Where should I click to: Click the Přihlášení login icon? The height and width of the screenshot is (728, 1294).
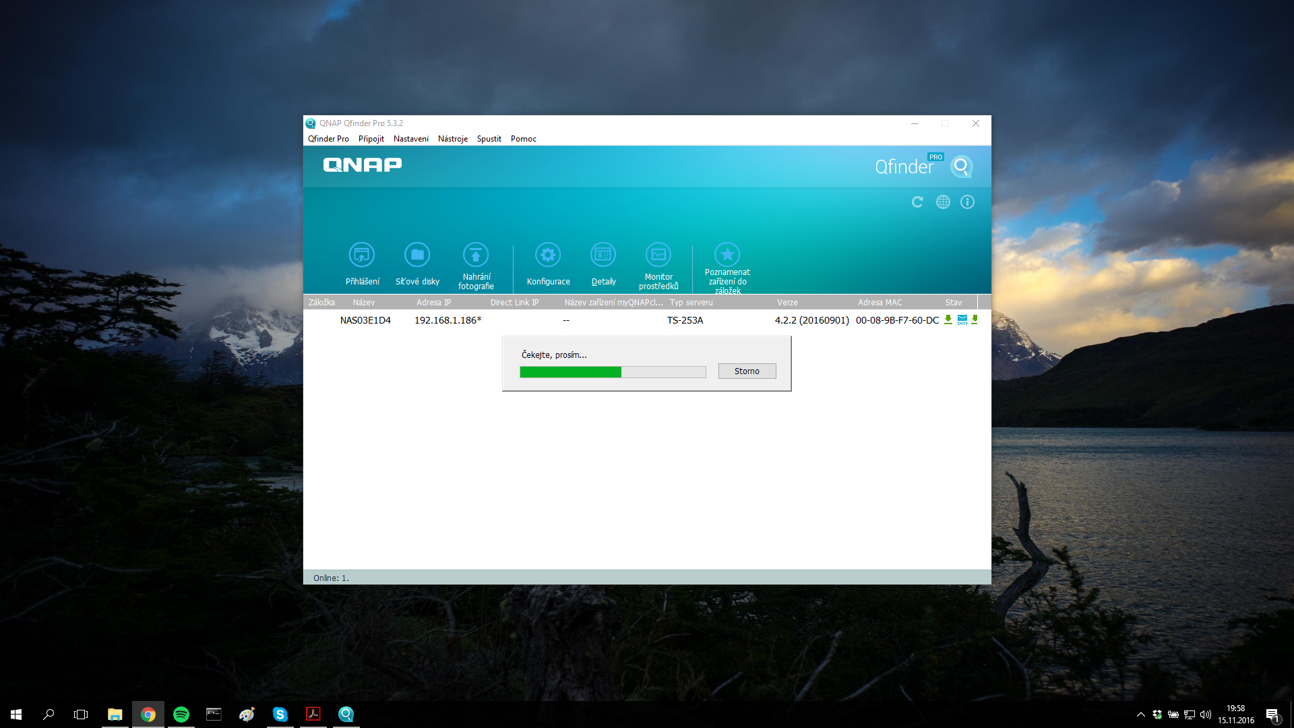(362, 255)
